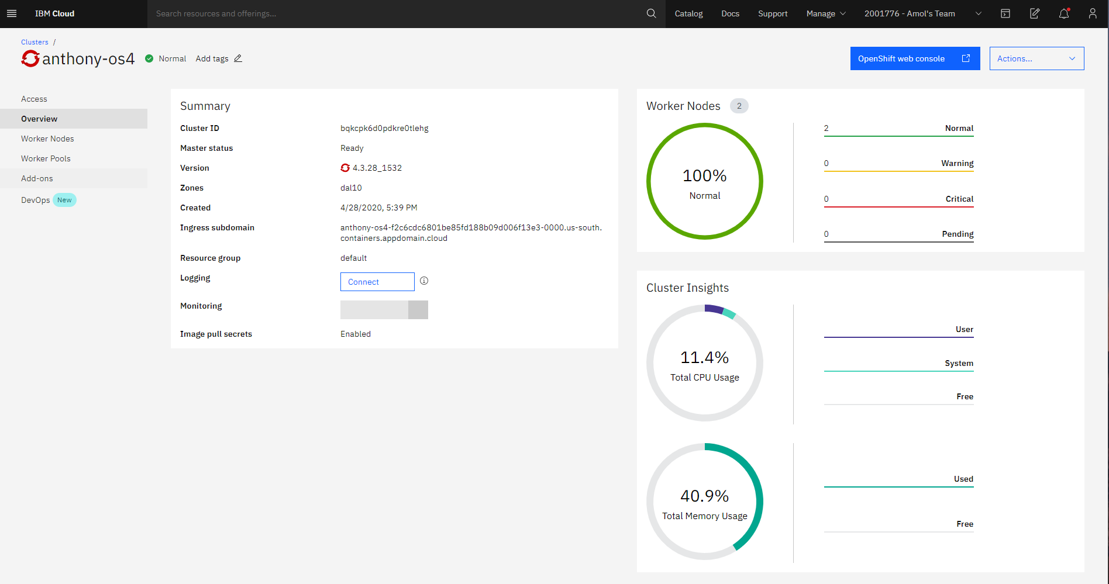The width and height of the screenshot is (1109, 584).
Task: Click the Used memory legend row
Action: (899, 481)
